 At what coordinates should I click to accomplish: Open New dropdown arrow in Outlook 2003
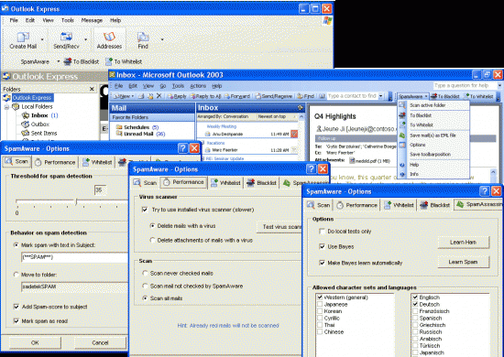click(133, 96)
